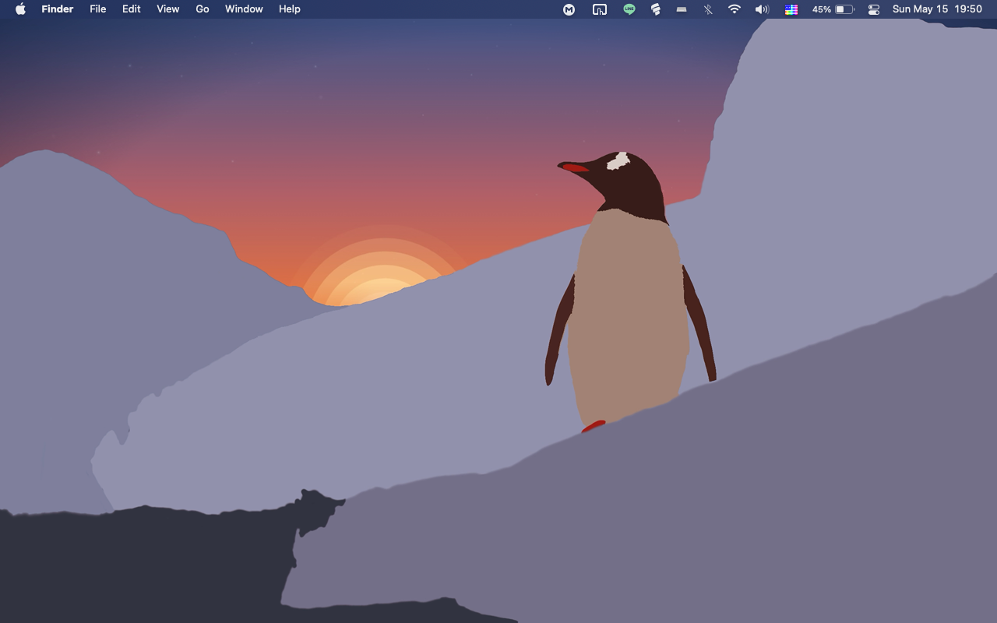Click the circular M icon in menu bar
This screenshot has width=997, height=623.
coord(569,9)
